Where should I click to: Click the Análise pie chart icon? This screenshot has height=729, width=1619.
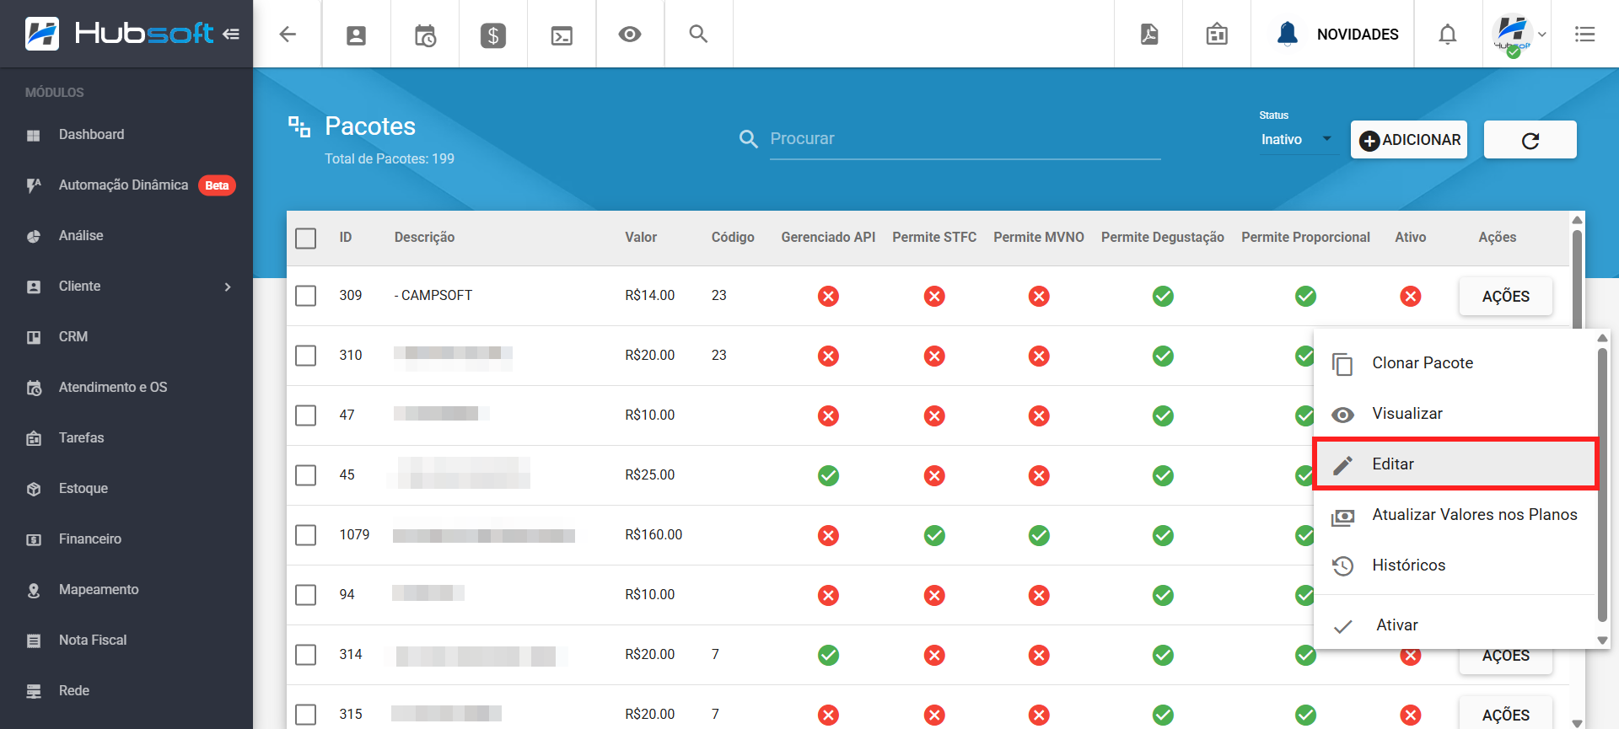[34, 236]
